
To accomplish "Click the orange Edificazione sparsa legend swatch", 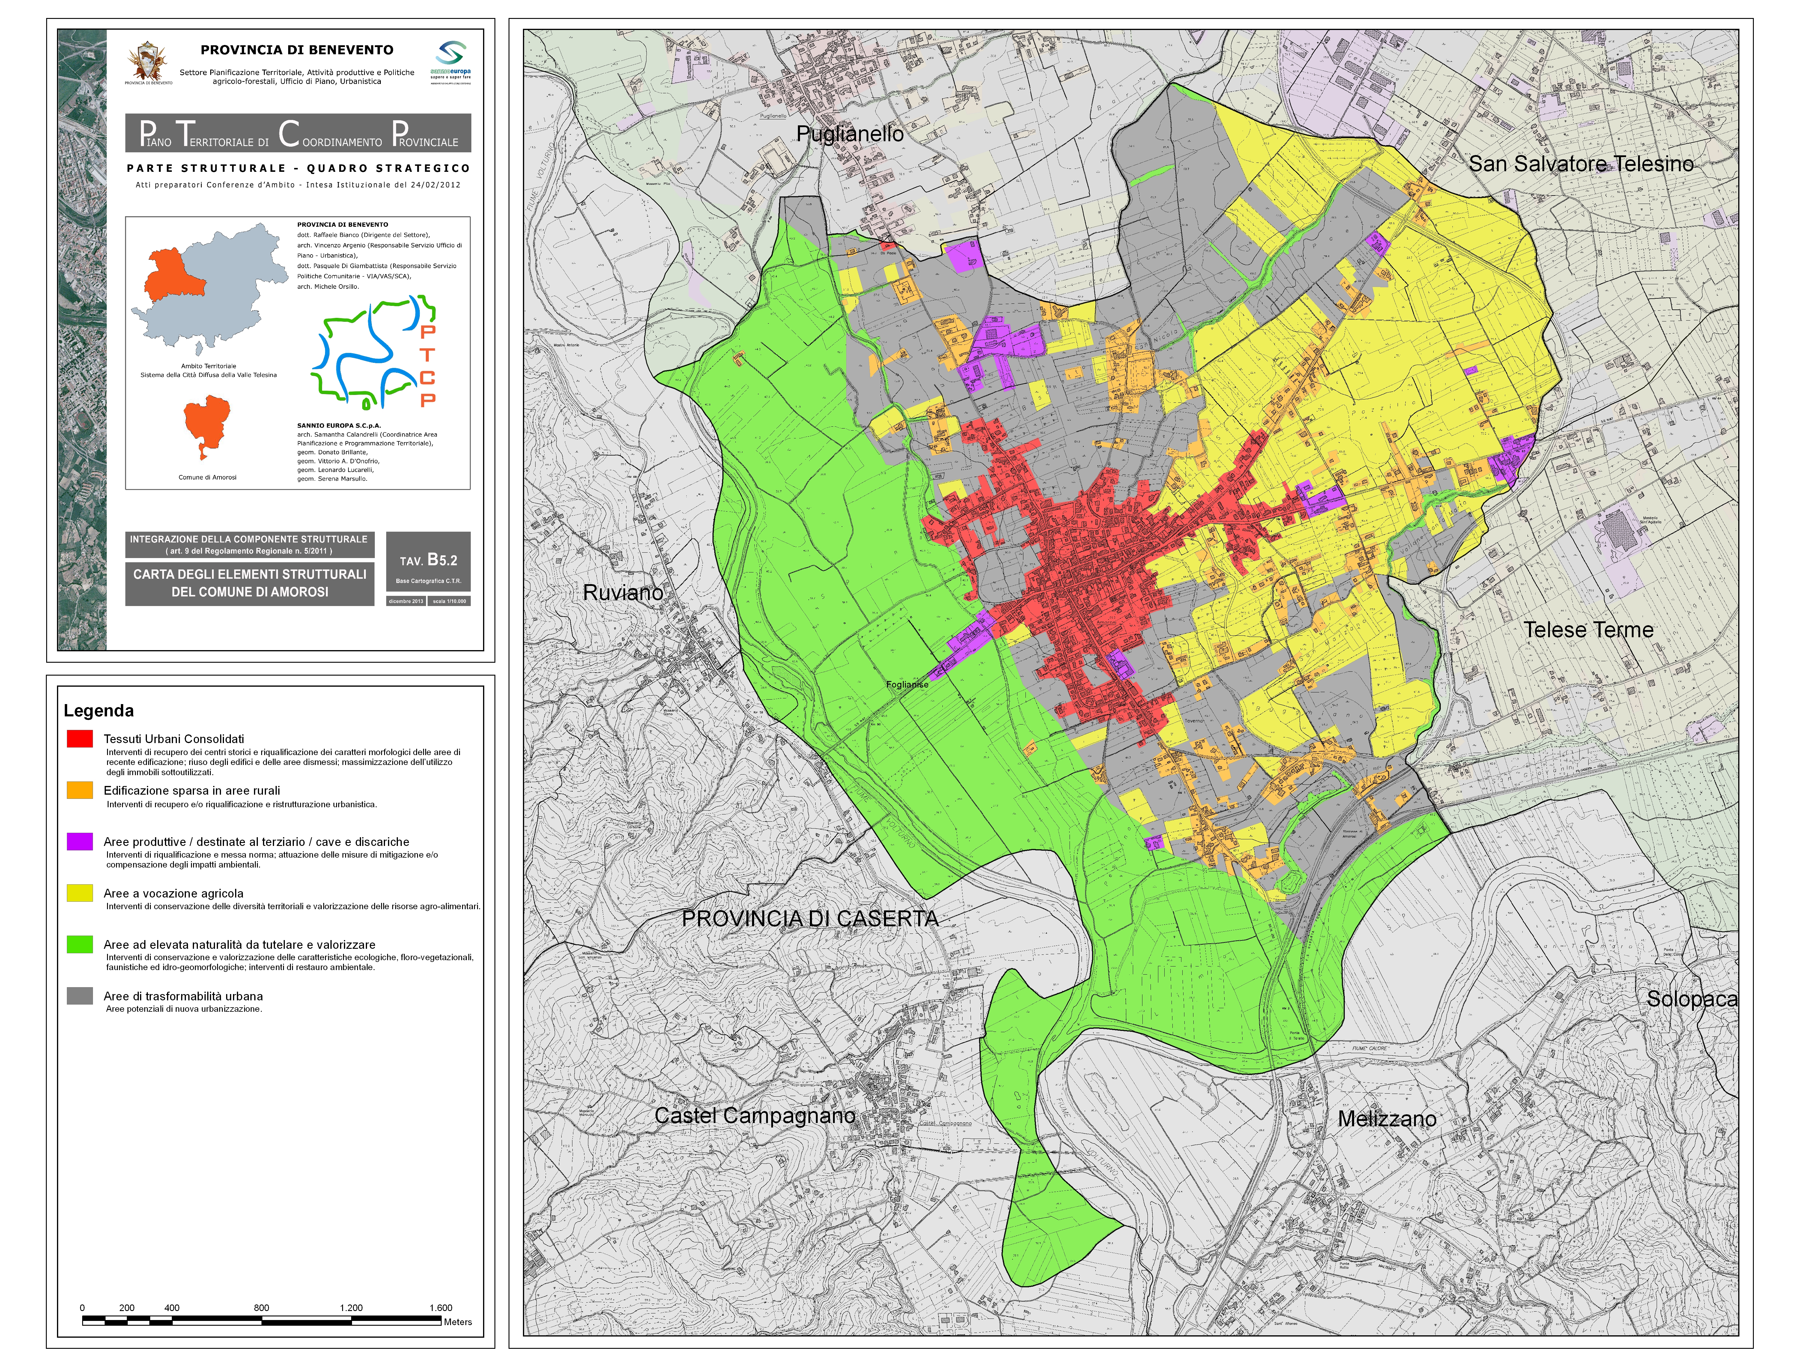I will (x=80, y=790).
